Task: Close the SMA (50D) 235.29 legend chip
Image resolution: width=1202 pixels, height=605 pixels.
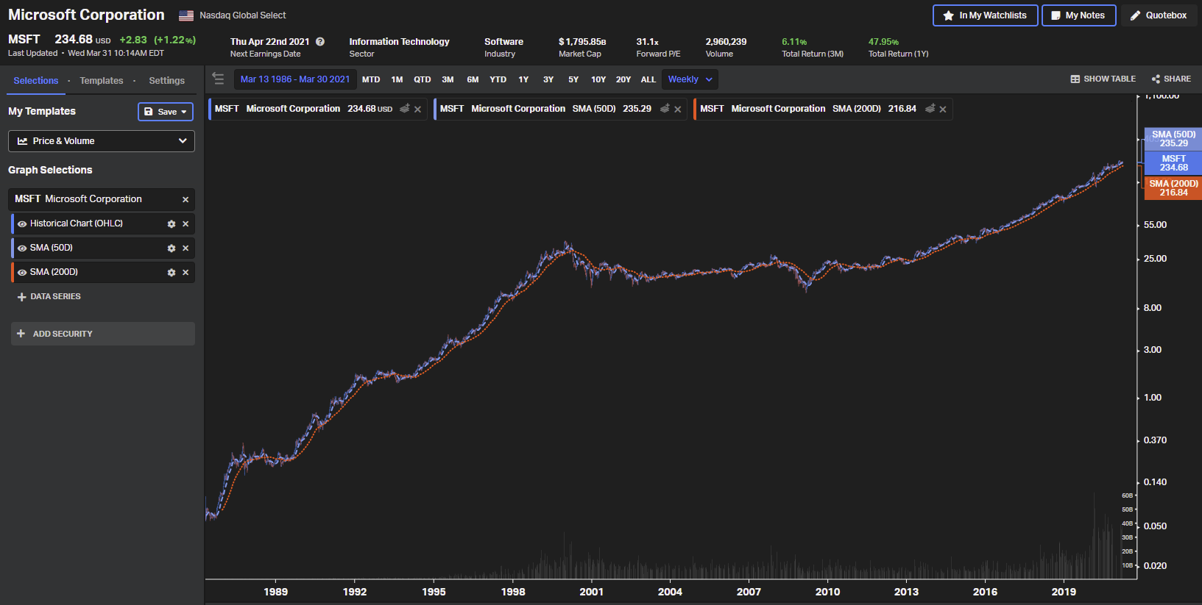Action: [x=678, y=110]
